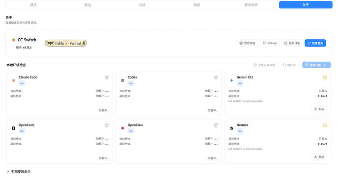Click the Gemini CLI sparkle icon
339x180 pixels.
231,80
